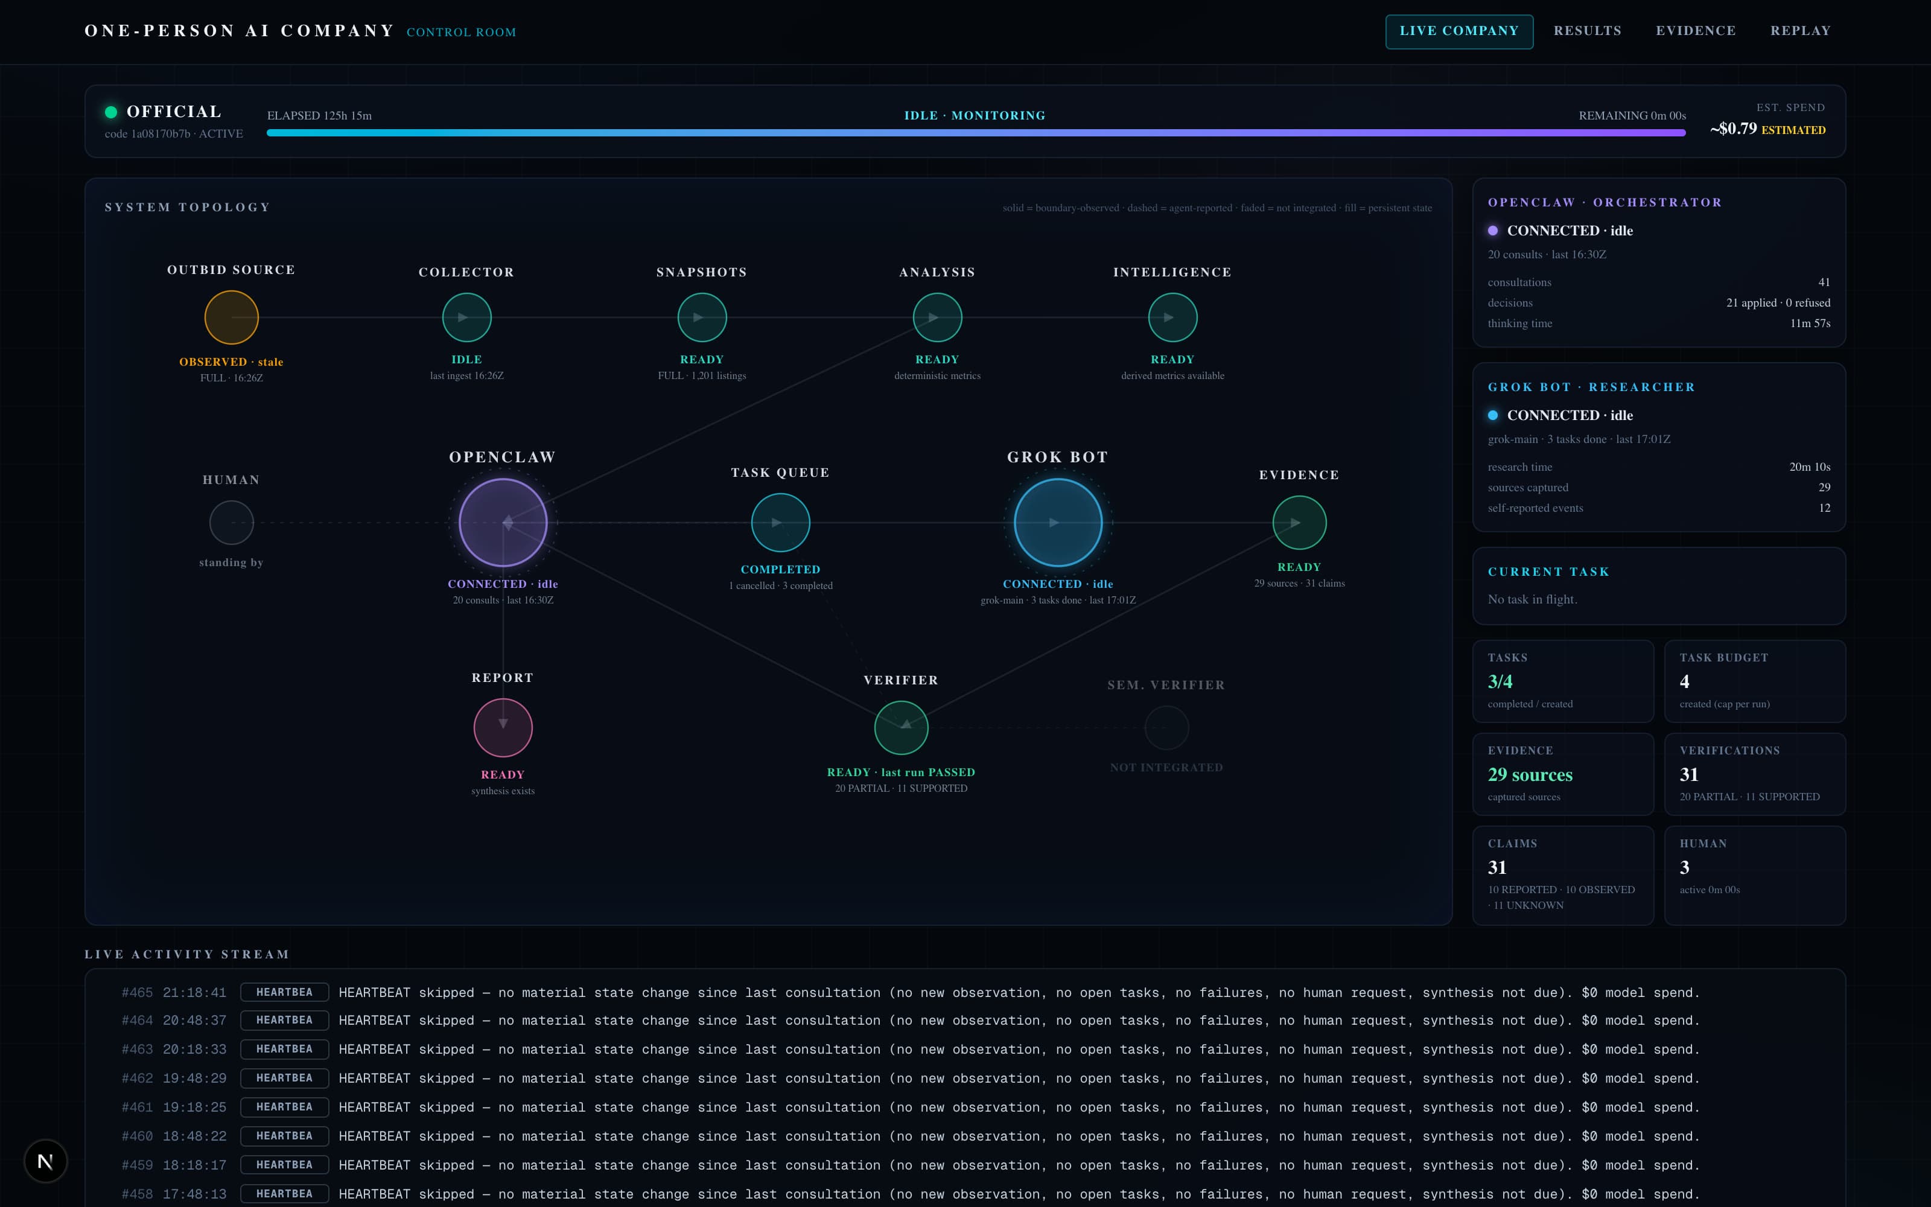This screenshot has width=1931, height=1207.
Task: Select the Evidence node circle
Action: [x=1299, y=523]
